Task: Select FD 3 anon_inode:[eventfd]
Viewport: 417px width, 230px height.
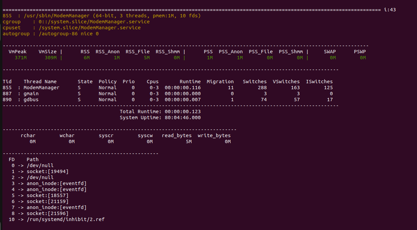Action: 57,183
